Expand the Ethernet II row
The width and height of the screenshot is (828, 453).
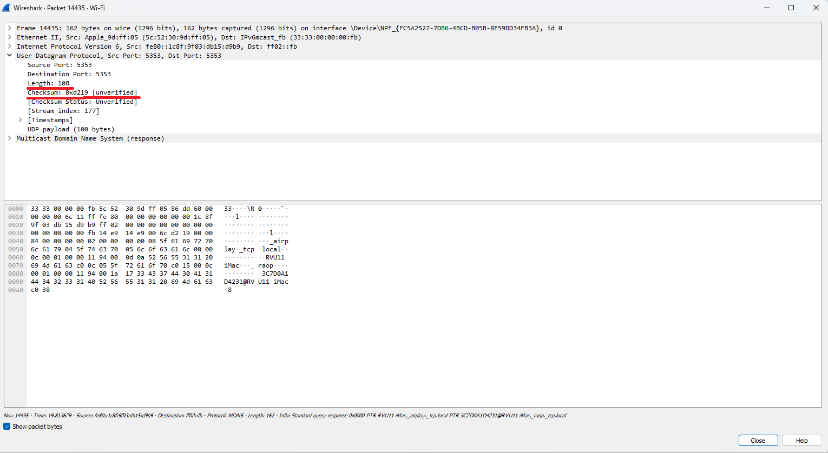[10, 37]
